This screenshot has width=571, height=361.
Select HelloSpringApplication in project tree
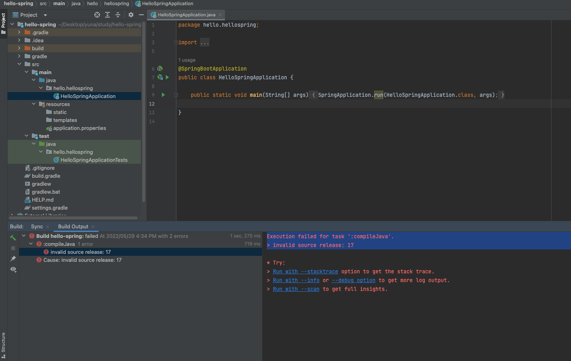point(74,96)
